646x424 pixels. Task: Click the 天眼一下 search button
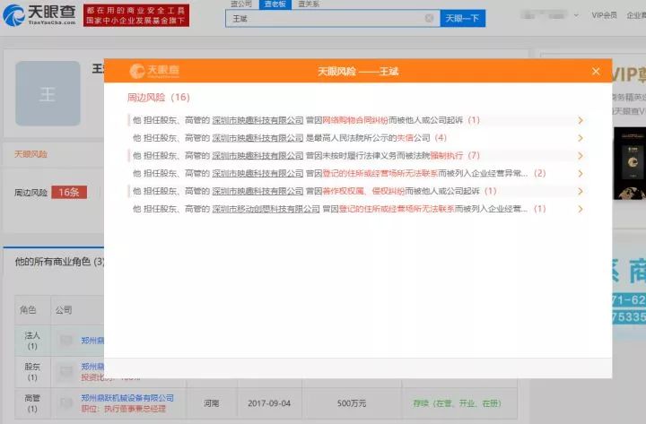[463, 18]
